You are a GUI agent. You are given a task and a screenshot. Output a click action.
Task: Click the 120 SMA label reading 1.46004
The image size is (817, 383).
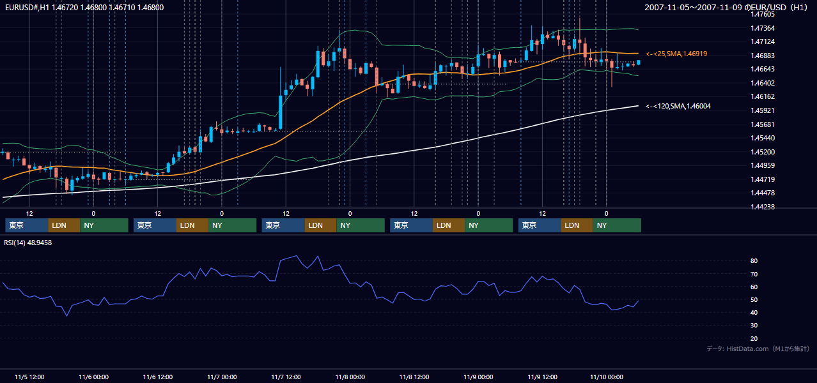678,106
